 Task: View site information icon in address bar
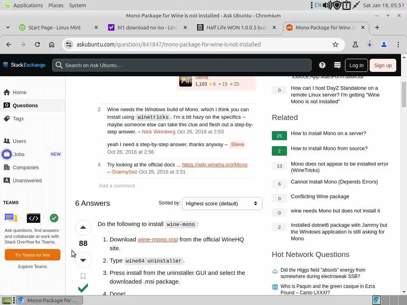tap(69, 44)
